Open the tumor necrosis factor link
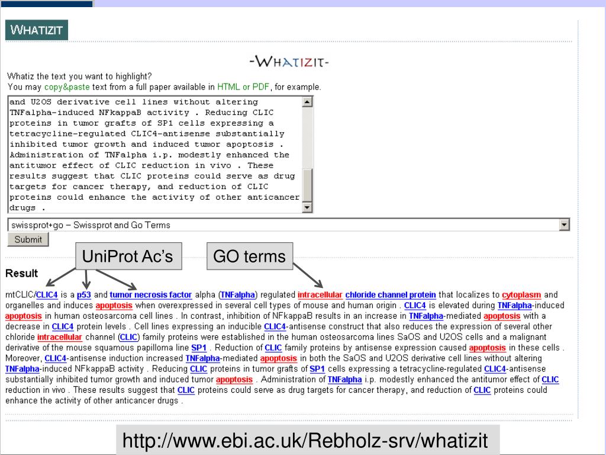Viewport: 606px width, 455px height. (151, 295)
